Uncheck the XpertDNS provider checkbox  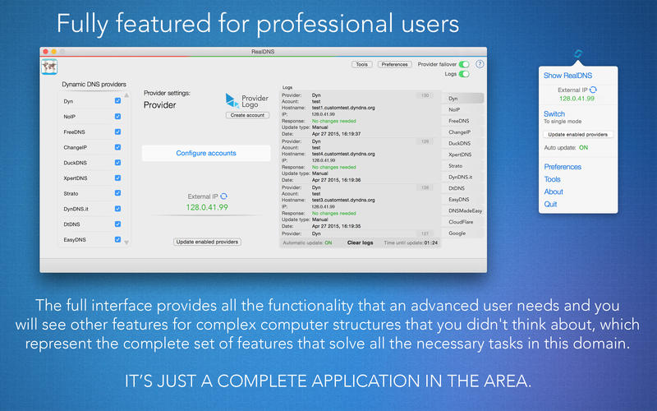tap(117, 178)
